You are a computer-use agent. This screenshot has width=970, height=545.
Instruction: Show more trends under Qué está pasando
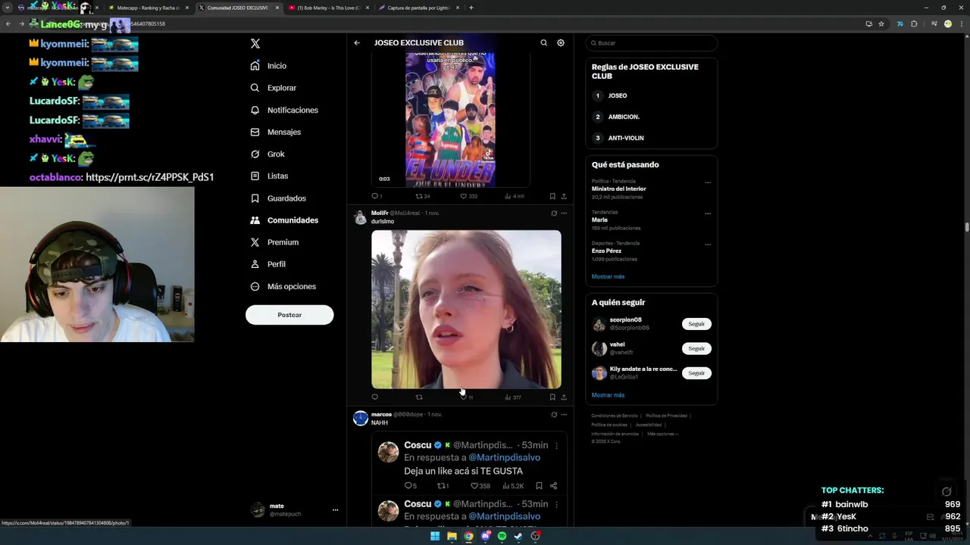(608, 277)
